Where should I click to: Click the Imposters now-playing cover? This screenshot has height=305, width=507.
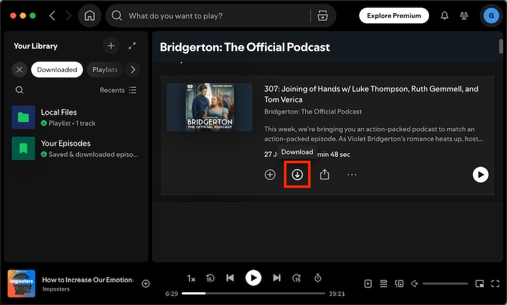[x=22, y=283]
